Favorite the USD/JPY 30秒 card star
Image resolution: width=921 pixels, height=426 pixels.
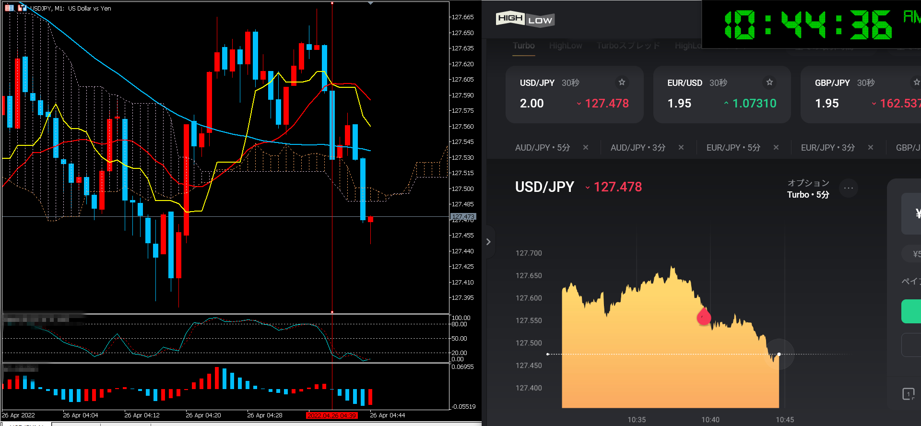[622, 83]
